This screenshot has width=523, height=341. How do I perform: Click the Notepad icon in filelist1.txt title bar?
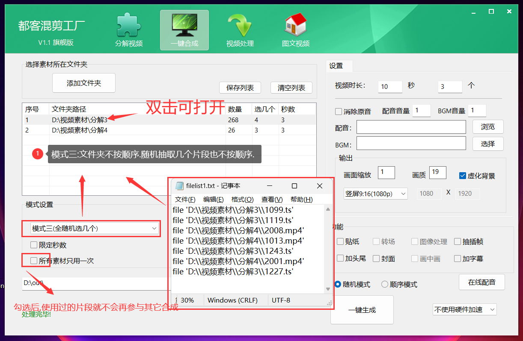pyautogui.click(x=179, y=186)
